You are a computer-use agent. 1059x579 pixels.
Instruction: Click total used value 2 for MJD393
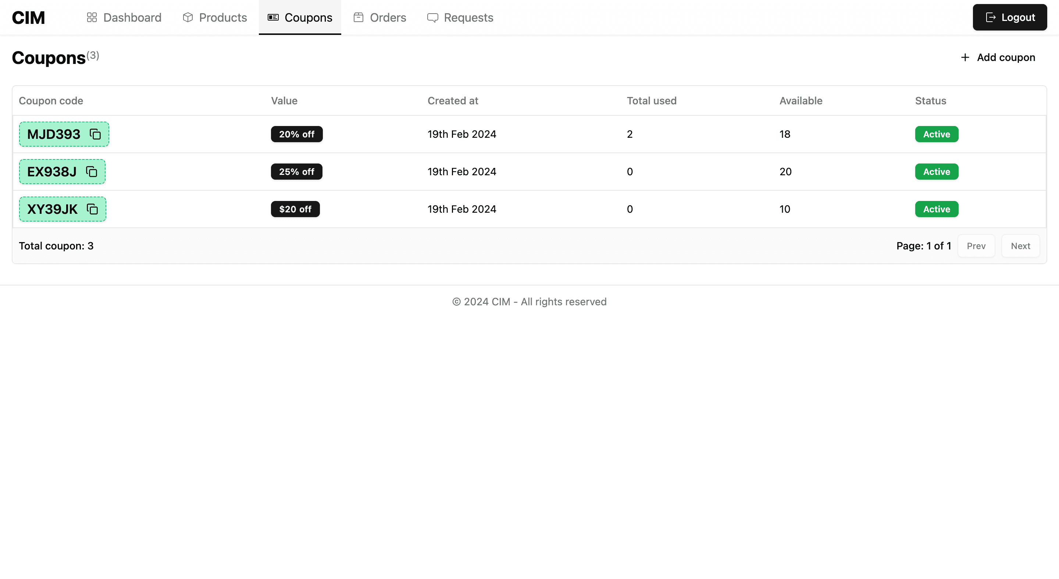[630, 134]
